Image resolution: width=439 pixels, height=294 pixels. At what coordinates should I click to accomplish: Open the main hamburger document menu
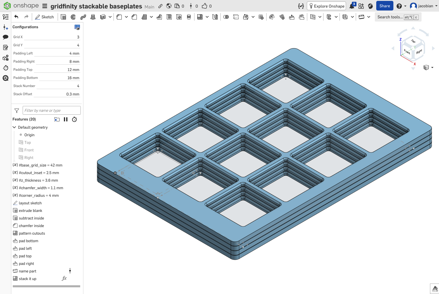[x=45, y=6]
